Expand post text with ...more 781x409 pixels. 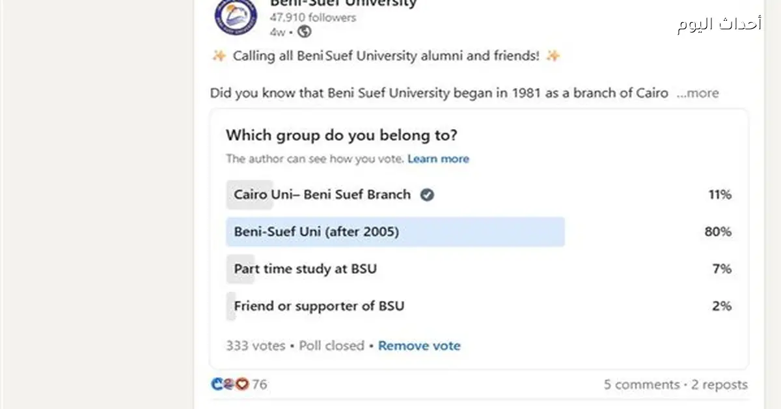tap(698, 93)
